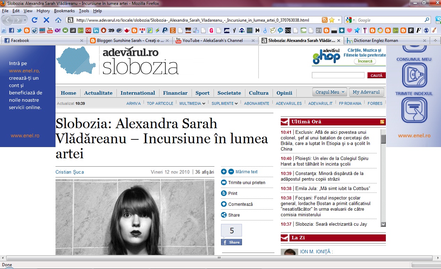Open the Orașul Meu dropdown
441x269 pixels.
(x=330, y=92)
